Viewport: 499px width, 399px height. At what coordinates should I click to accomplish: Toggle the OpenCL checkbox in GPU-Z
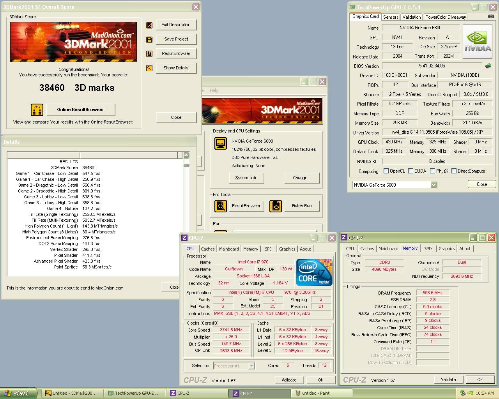click(386, 171)
